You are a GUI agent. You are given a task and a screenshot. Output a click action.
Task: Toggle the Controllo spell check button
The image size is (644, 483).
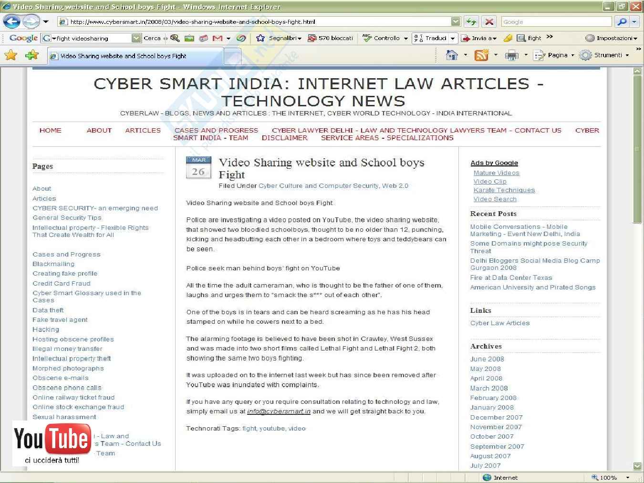point(382,38)
